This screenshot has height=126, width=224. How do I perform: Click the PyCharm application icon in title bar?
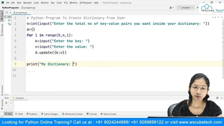pyautogui.click(x=2, y=2)
